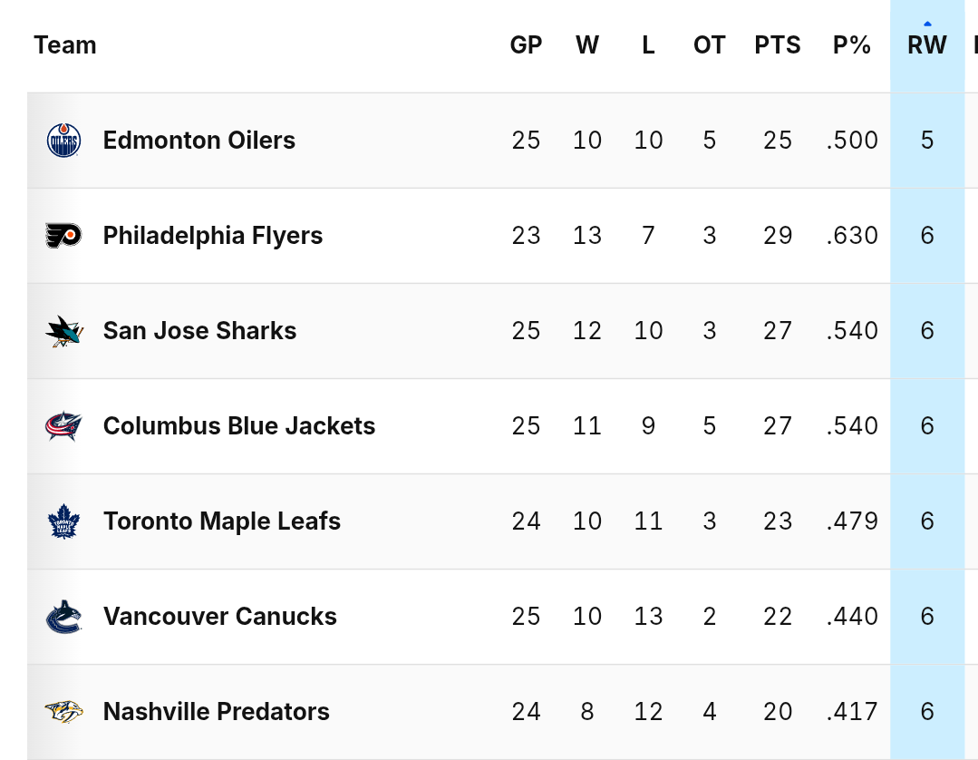Open Philadelphia Flyers team link
The image size is (978, 760).
[213, 236]
